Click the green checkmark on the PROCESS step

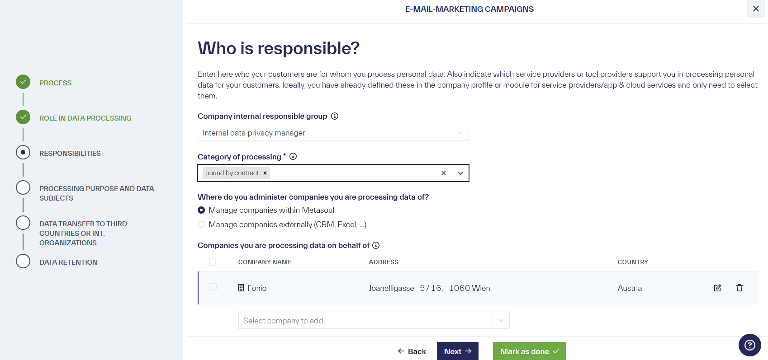[x=23, y=82]
